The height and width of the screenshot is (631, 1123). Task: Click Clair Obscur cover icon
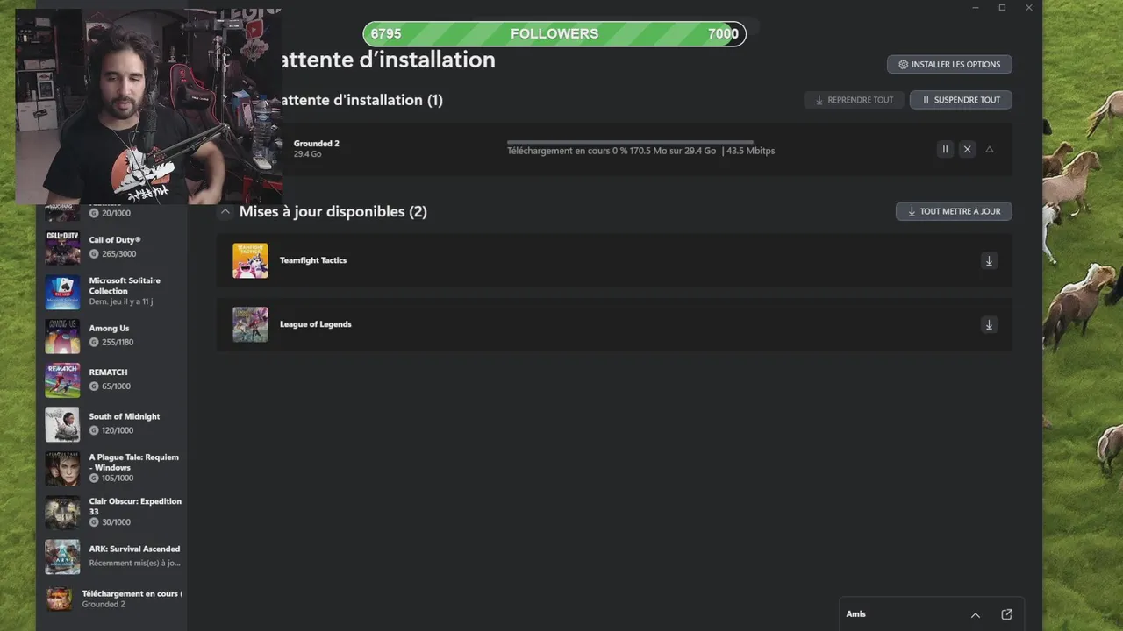pos(62,513)
